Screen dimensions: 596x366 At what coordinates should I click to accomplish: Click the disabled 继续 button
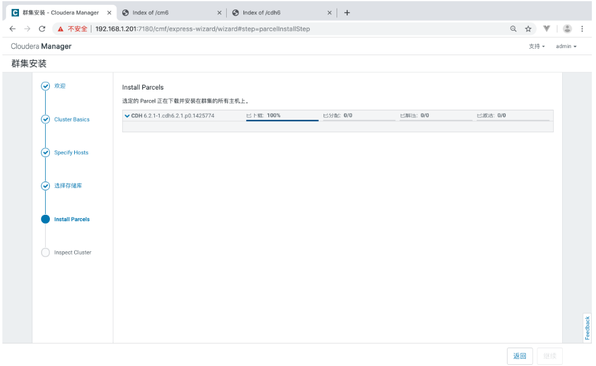point(550,356)
